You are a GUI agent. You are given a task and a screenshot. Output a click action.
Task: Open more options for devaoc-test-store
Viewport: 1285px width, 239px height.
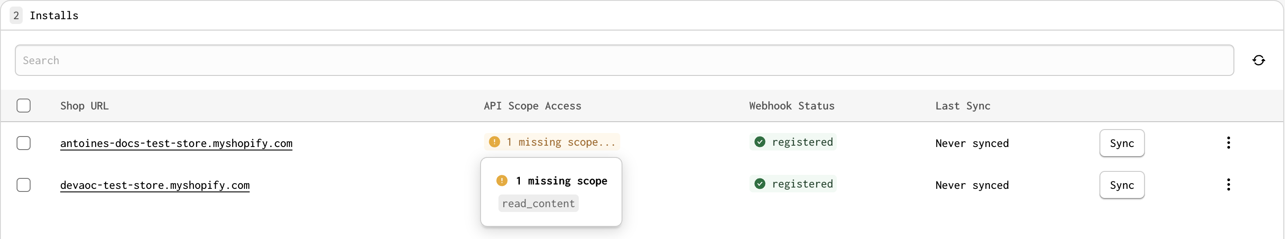coord(1228,185)
